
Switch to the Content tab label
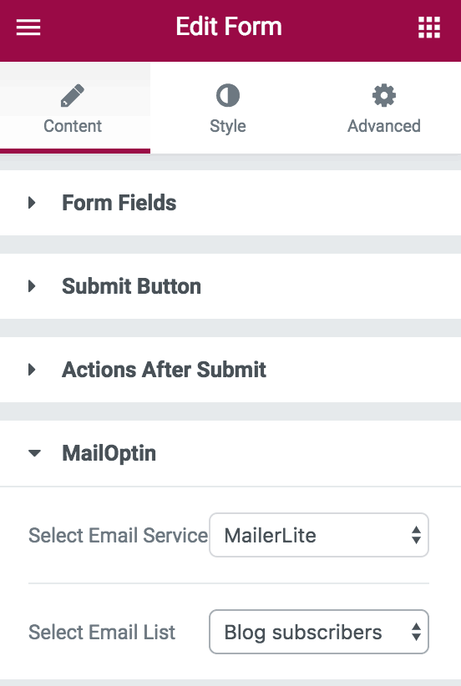[73, 126]
